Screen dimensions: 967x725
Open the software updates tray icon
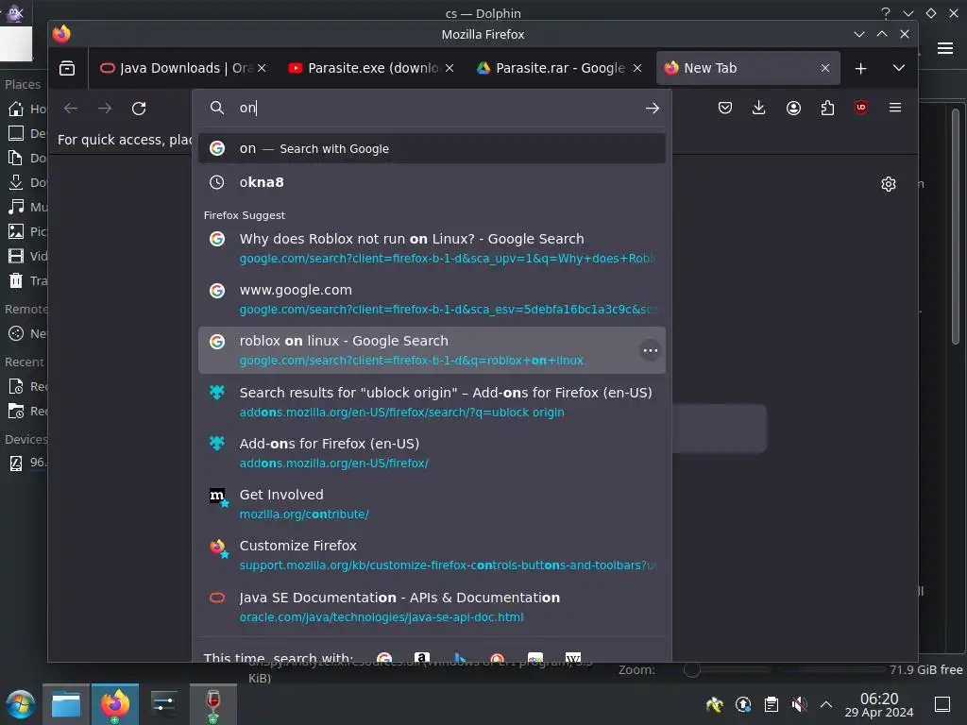(743, 704)
